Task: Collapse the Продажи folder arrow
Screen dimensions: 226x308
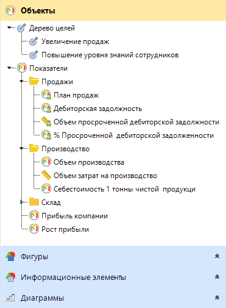Action: tap(21, 81)
